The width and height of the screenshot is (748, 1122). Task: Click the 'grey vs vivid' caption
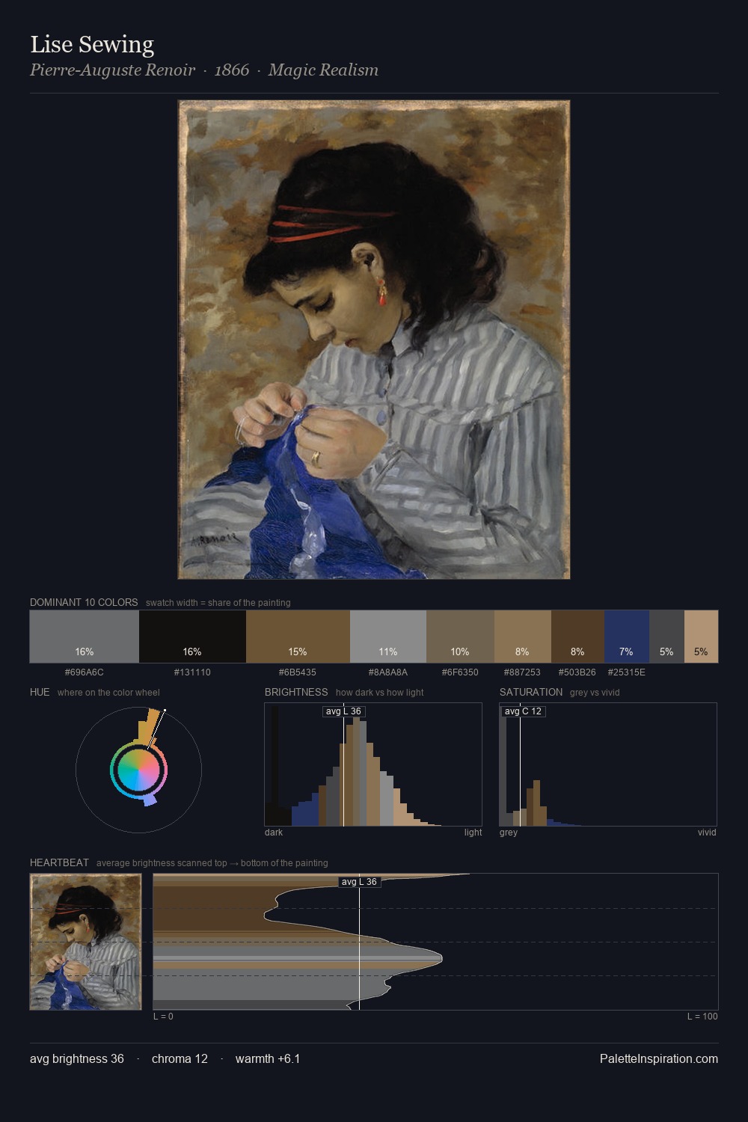coord(595,693)
